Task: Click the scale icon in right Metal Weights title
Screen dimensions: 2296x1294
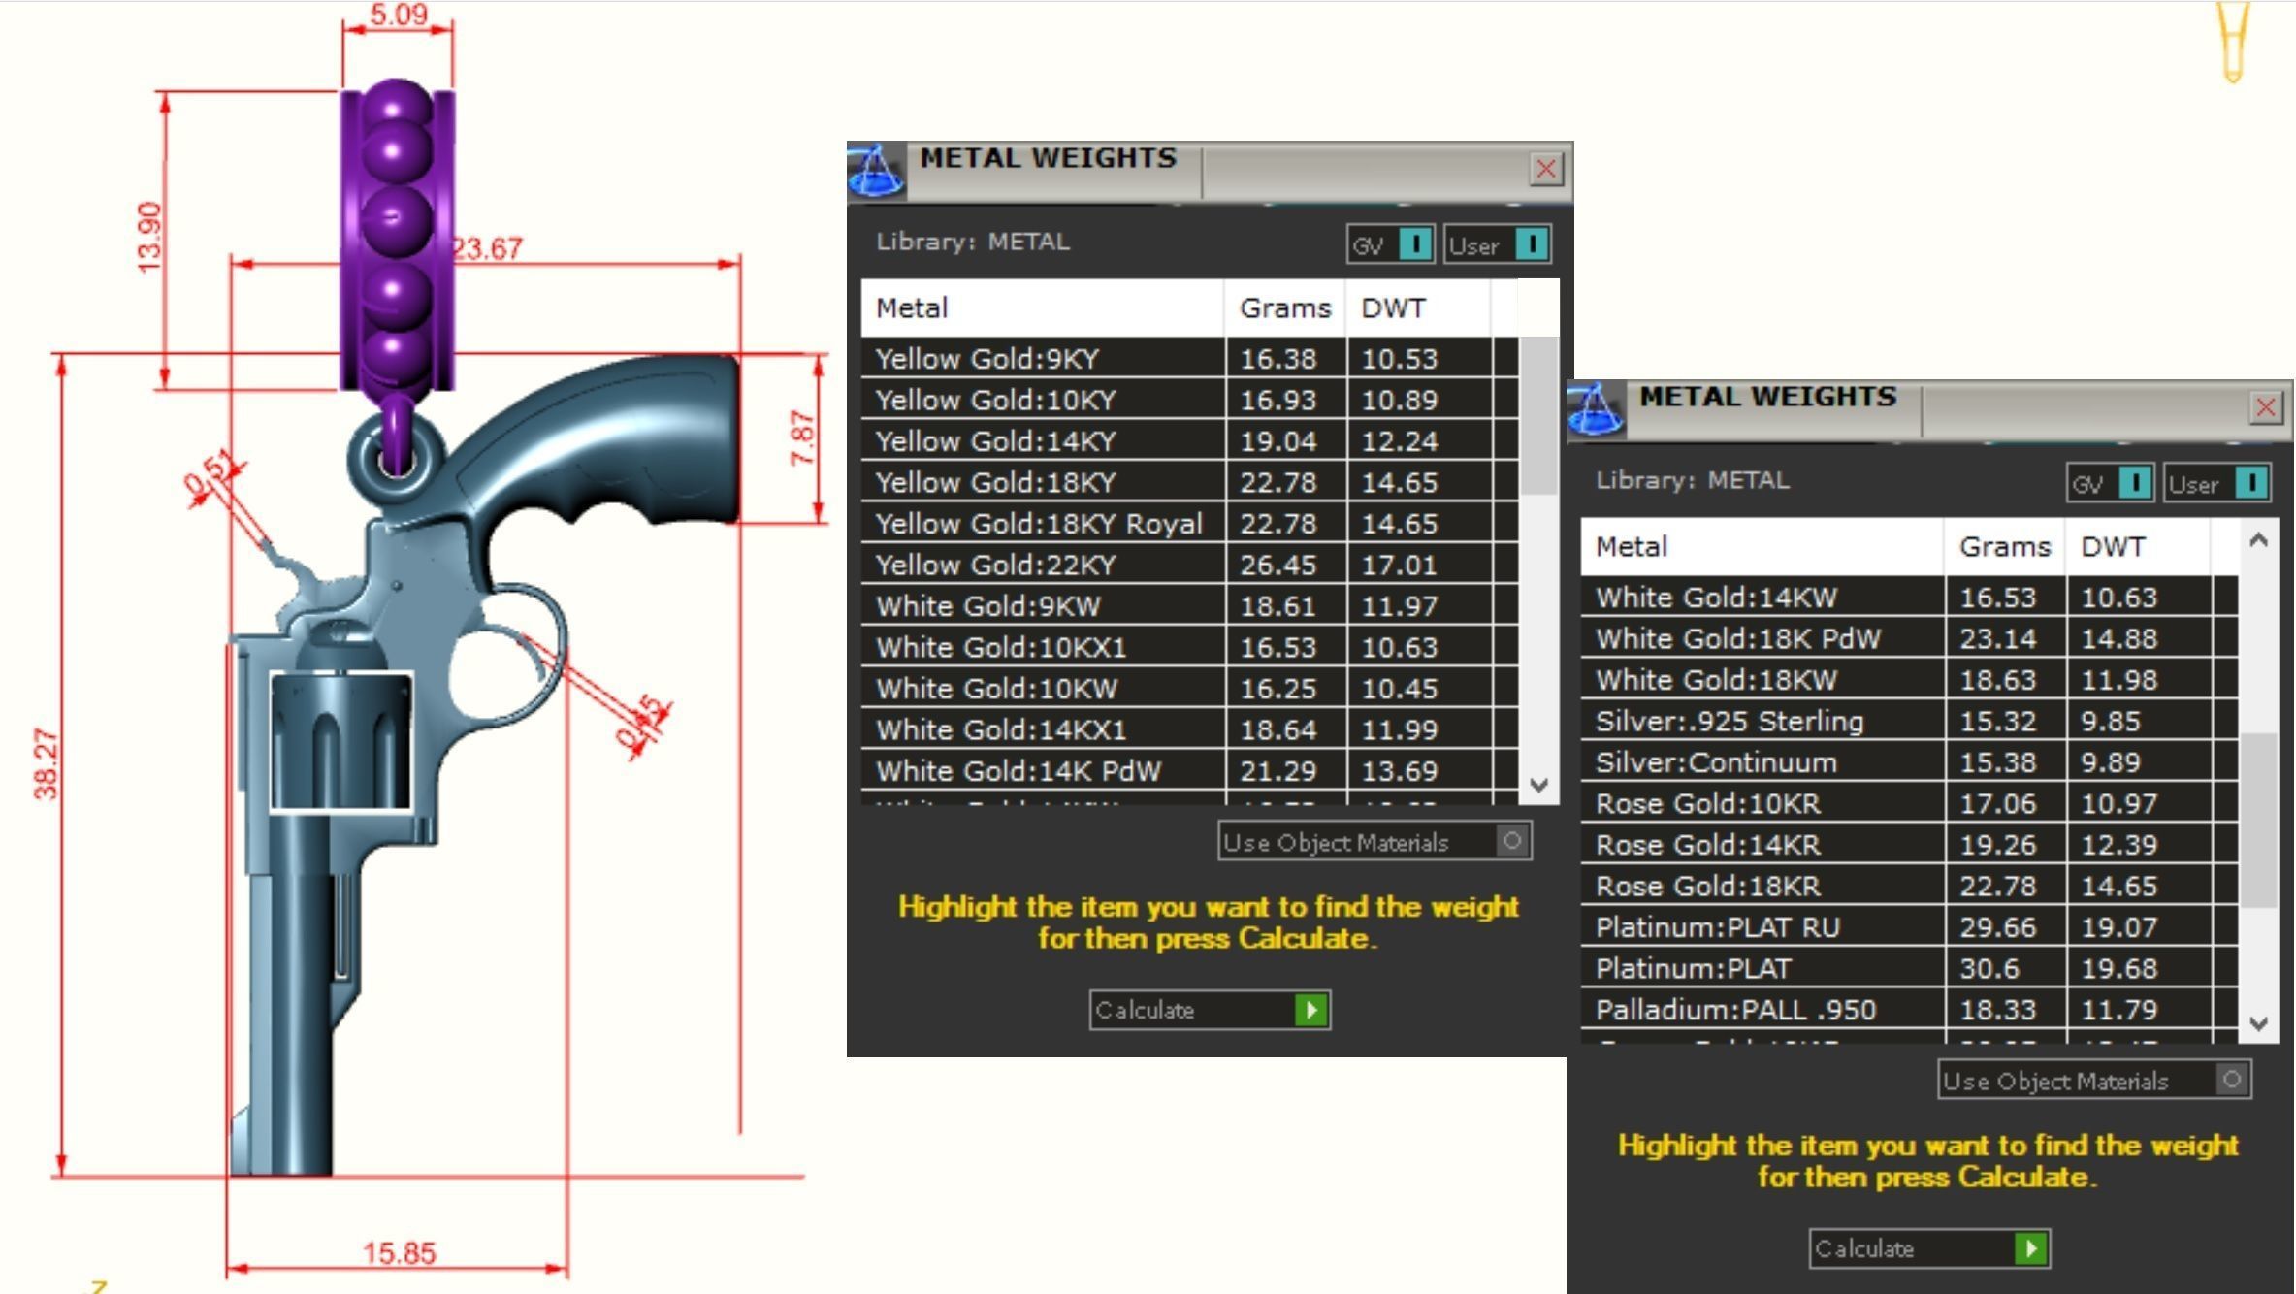Action: click(1596, 409)
